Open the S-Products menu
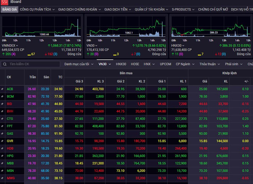Screen dimensions: 253x184 click(x=183, y=10)
